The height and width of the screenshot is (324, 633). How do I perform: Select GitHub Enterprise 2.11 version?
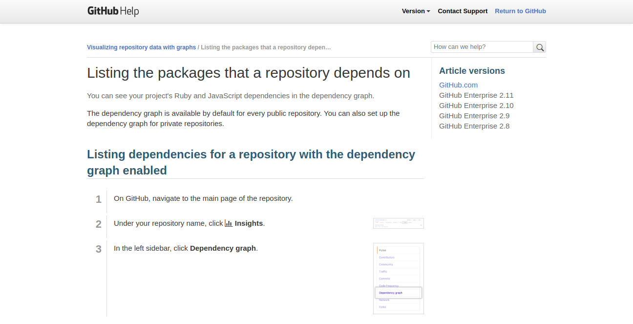coord(476,95)
